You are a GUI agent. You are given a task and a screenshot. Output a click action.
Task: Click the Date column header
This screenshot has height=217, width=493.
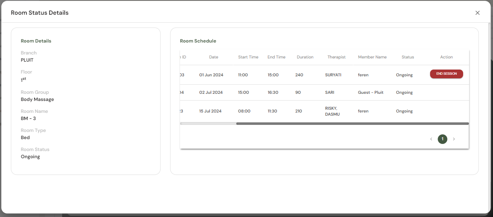coord(213,57)
